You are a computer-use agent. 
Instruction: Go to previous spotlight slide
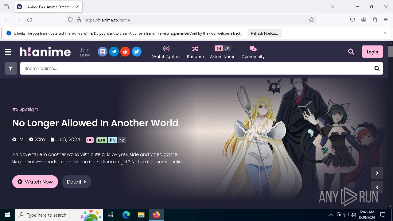click(377, 187)
